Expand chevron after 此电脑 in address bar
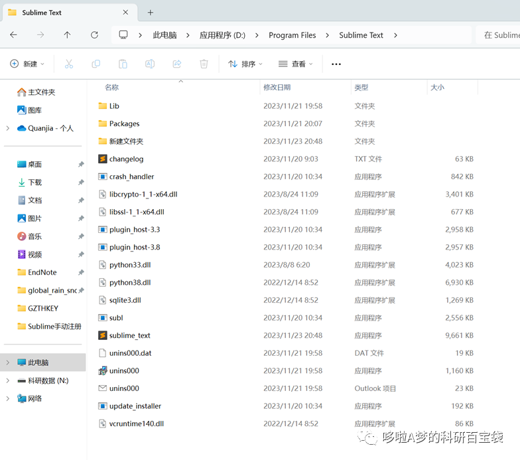Image resolution: width=520 pixels, height=460 pixels. pos(188,35)
